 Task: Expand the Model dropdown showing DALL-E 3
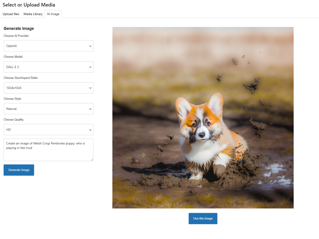click(49, 67)
